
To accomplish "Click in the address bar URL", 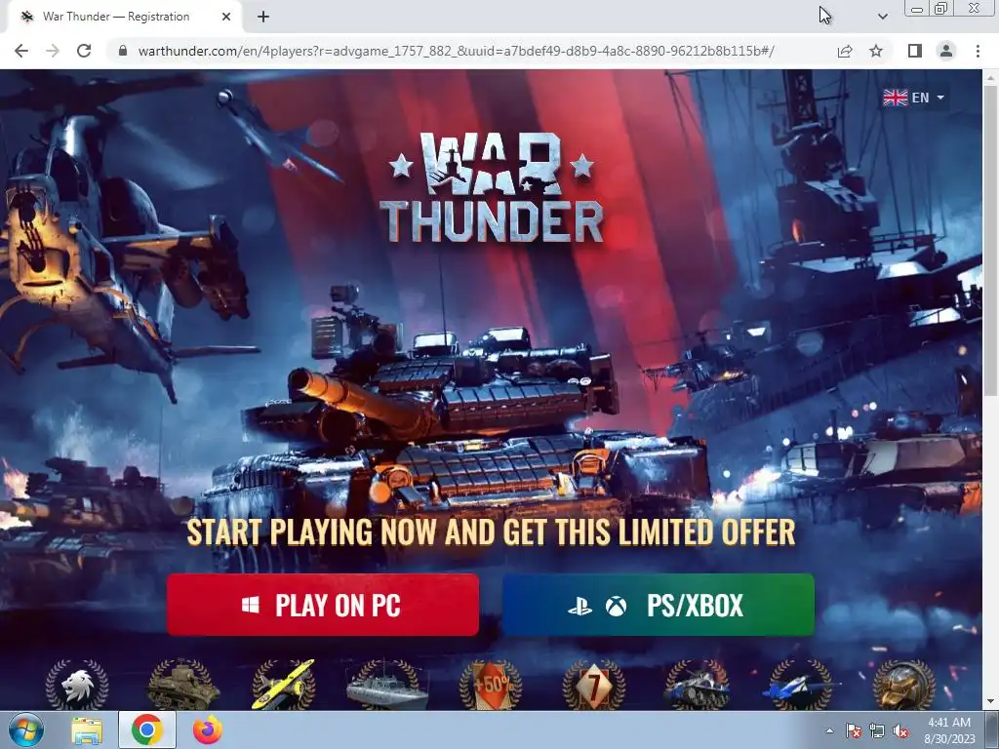I will click(x=456, y=51).
